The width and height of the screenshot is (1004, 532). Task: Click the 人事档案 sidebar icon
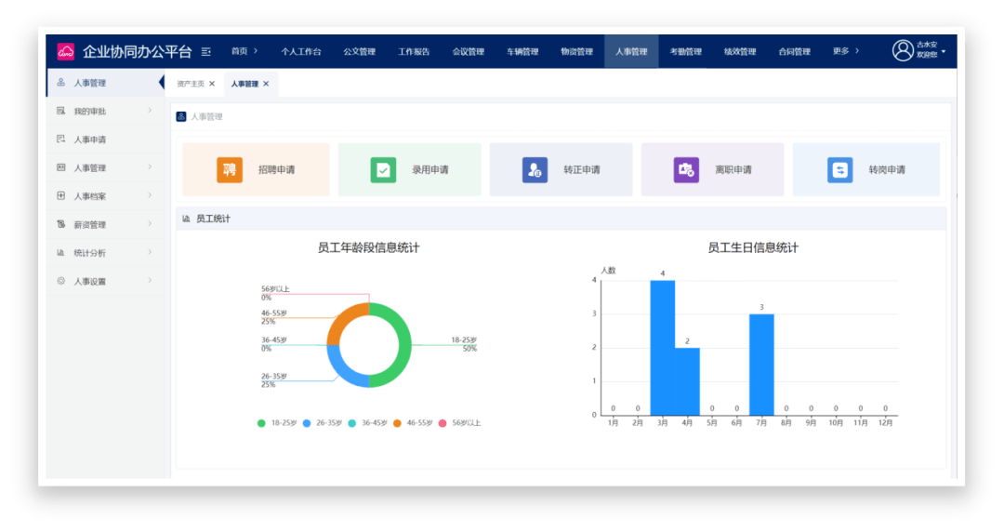click(60, 195)
